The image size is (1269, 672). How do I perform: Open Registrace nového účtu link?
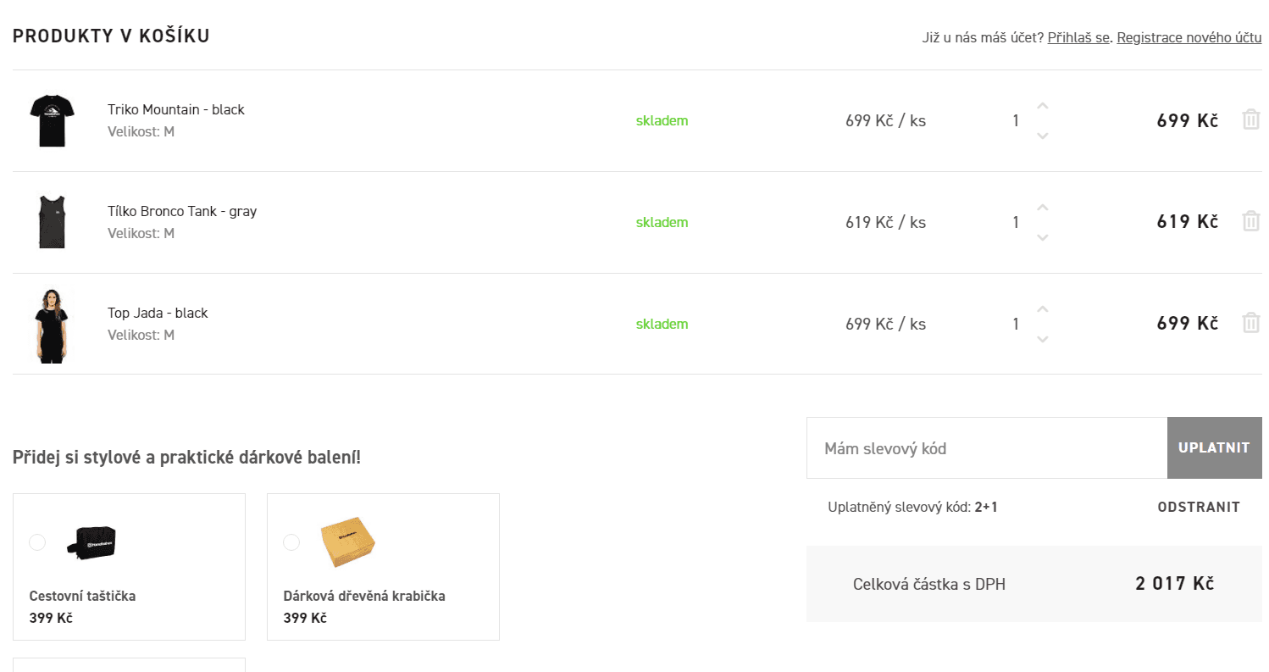tap(1189, 38)
